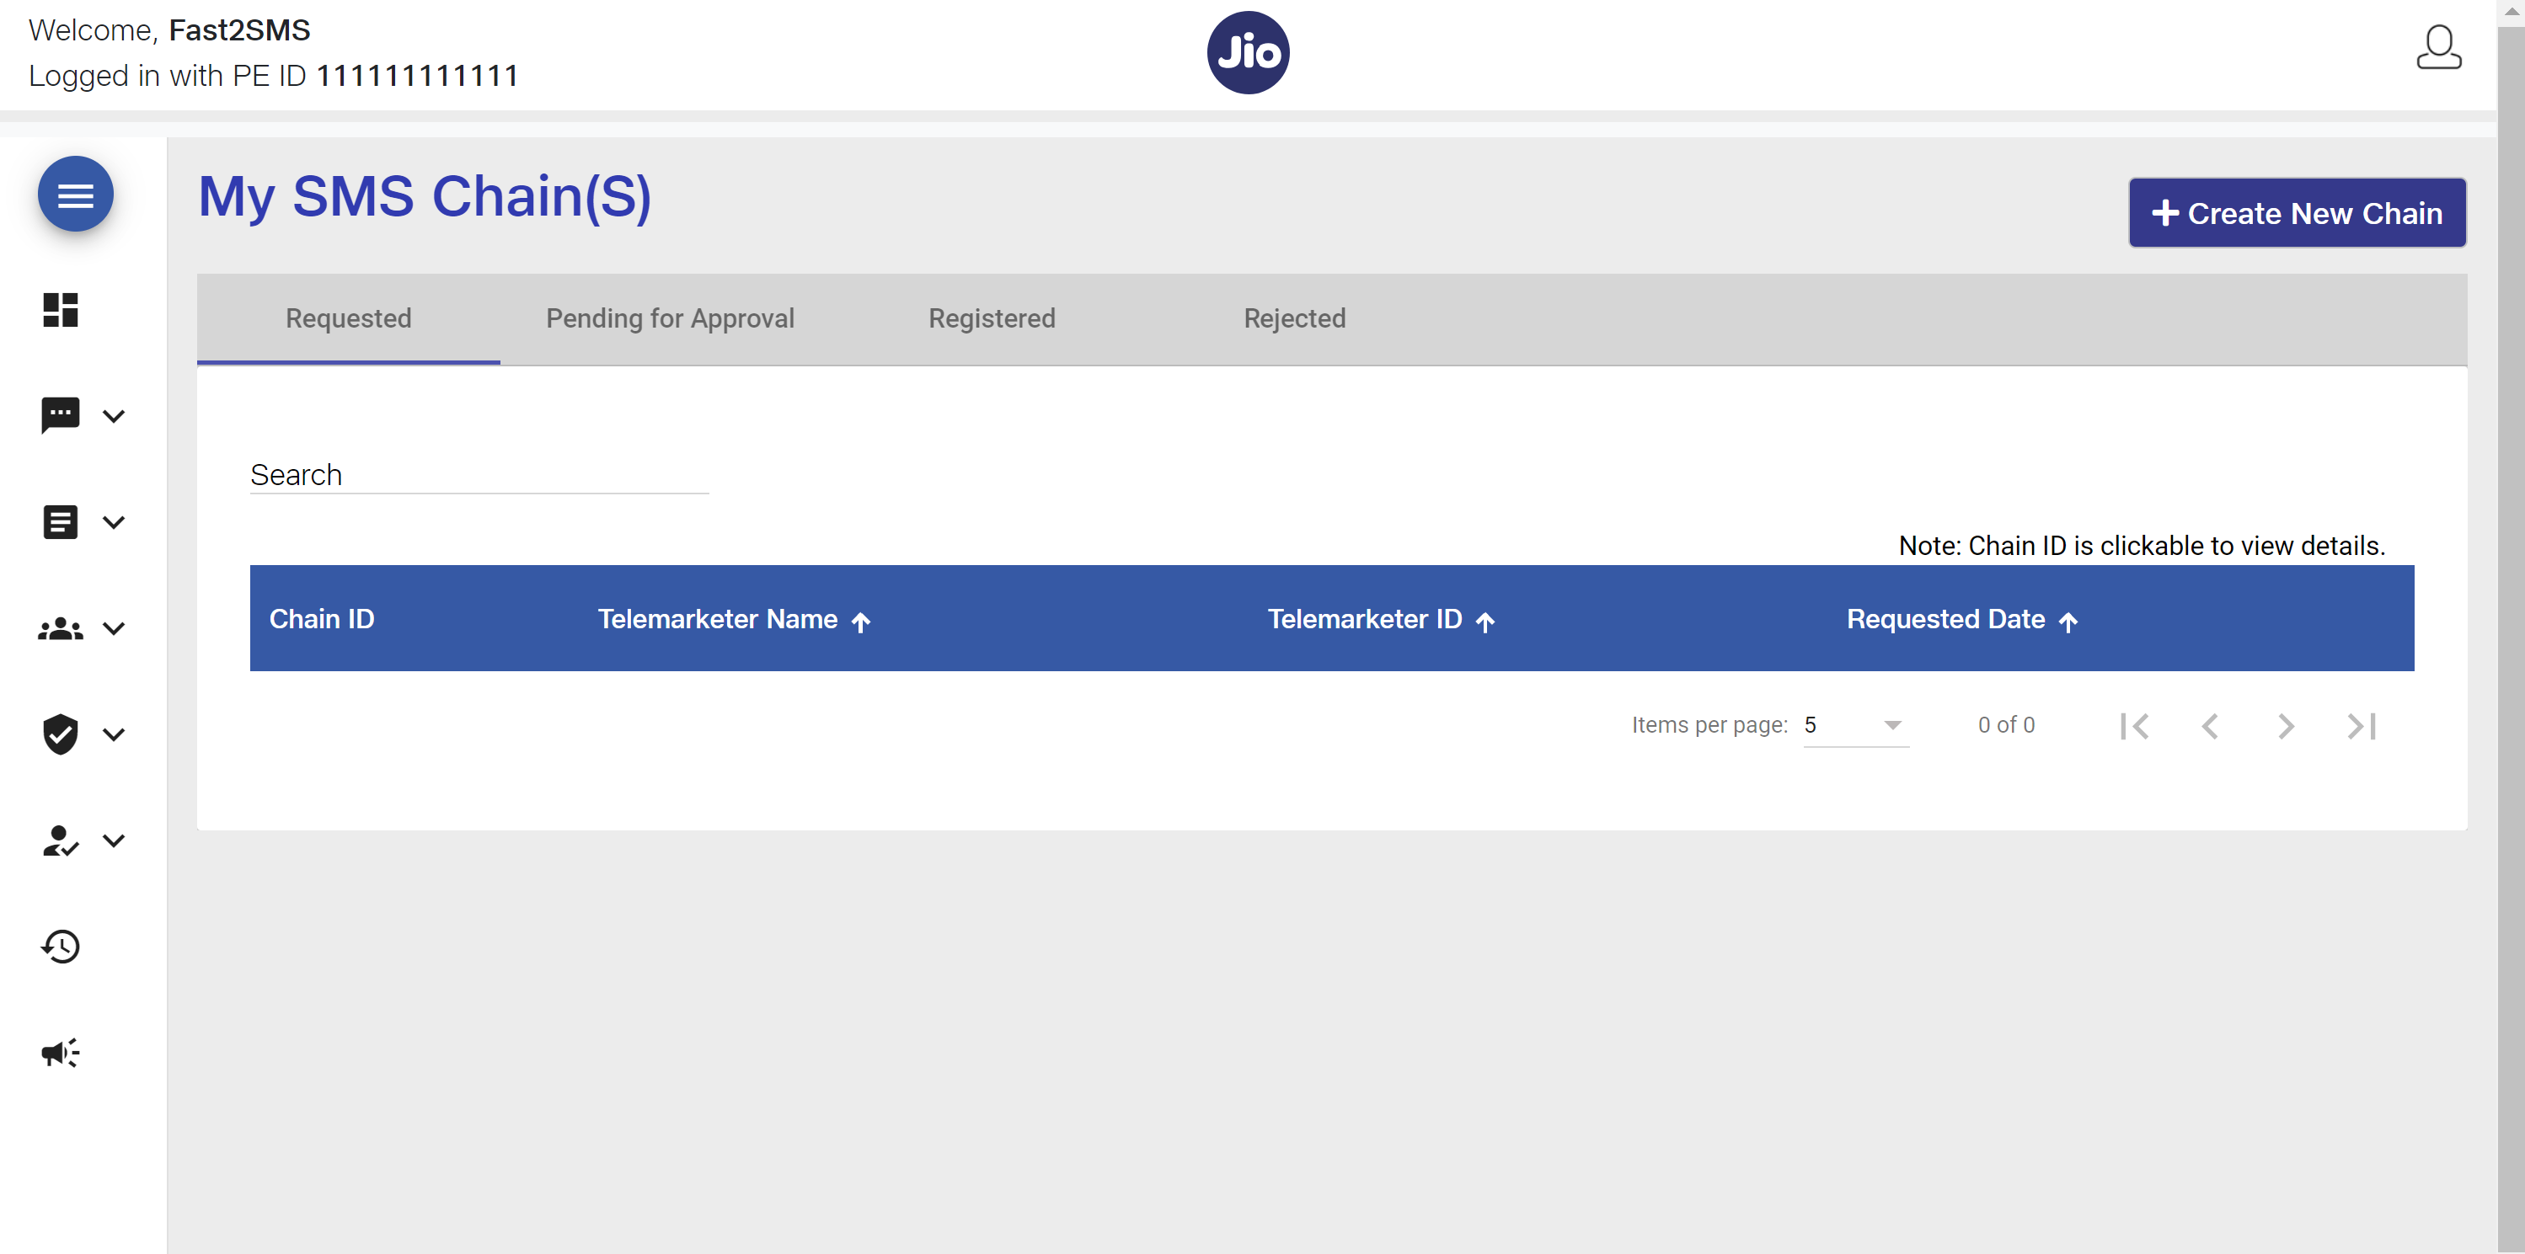Viewport: 2525px width, 1254px height.
Task: Click the Chain ID column header
Action: coord(322,619)
